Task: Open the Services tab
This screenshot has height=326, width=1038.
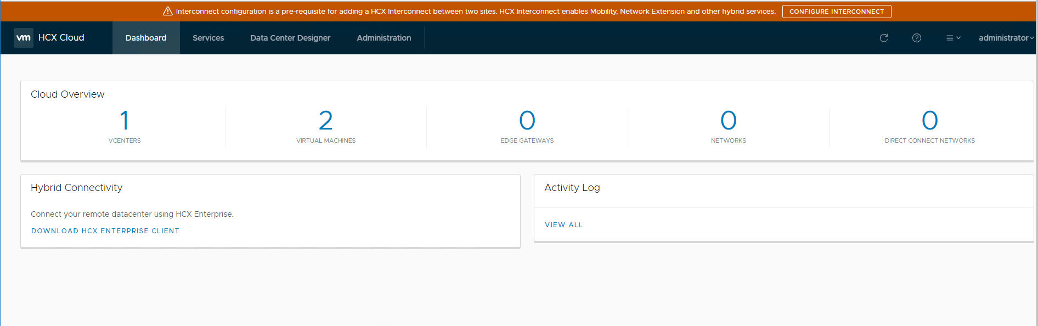Action: [x=208, y=38]
